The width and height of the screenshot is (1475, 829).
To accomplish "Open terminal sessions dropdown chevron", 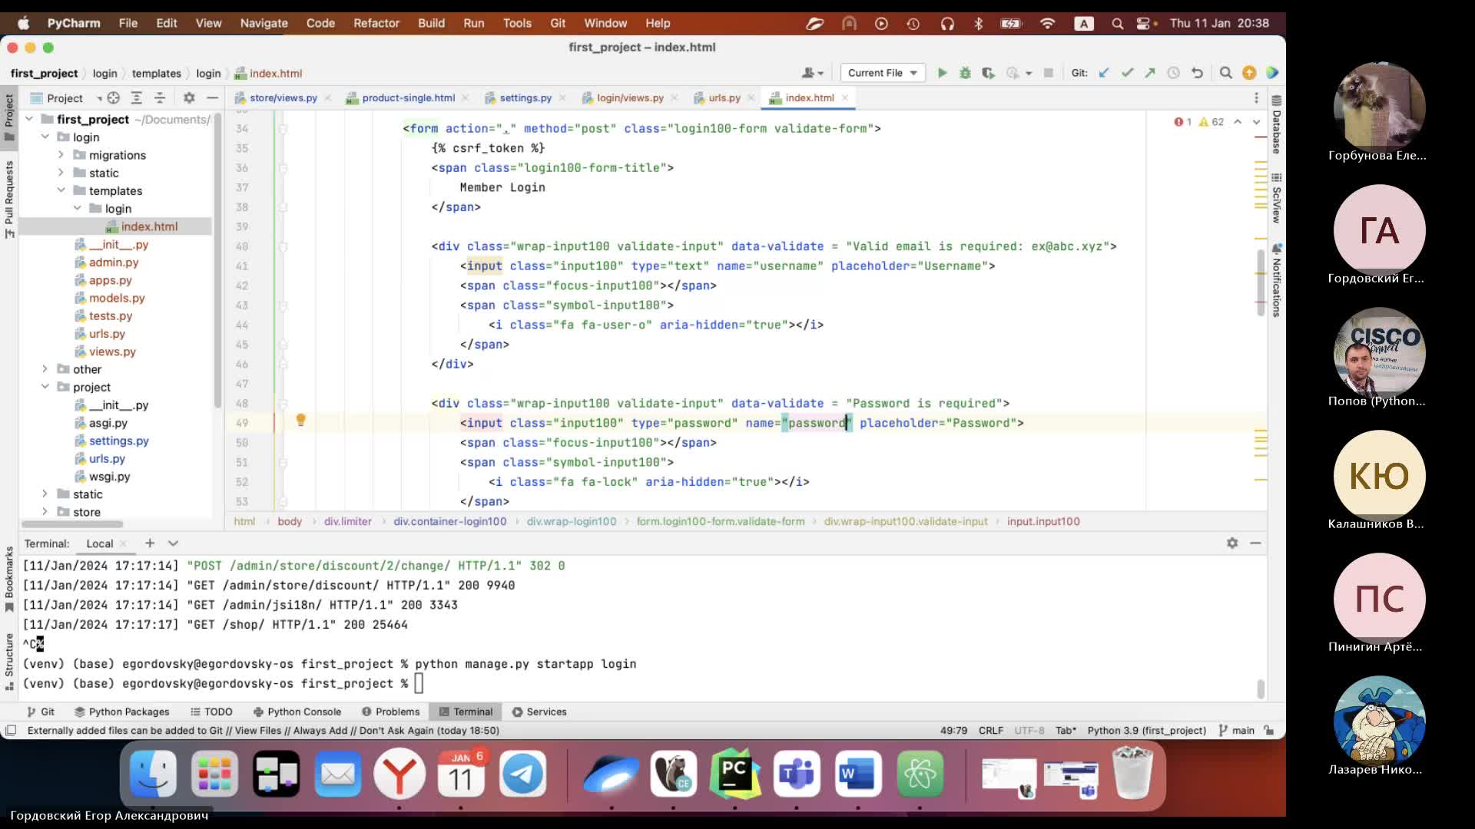I will tap(173, 543).
